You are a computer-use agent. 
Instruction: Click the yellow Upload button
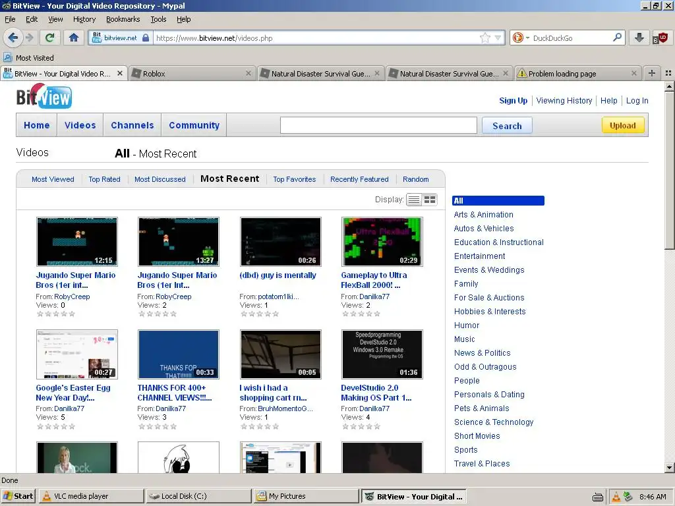click(622, 125)
